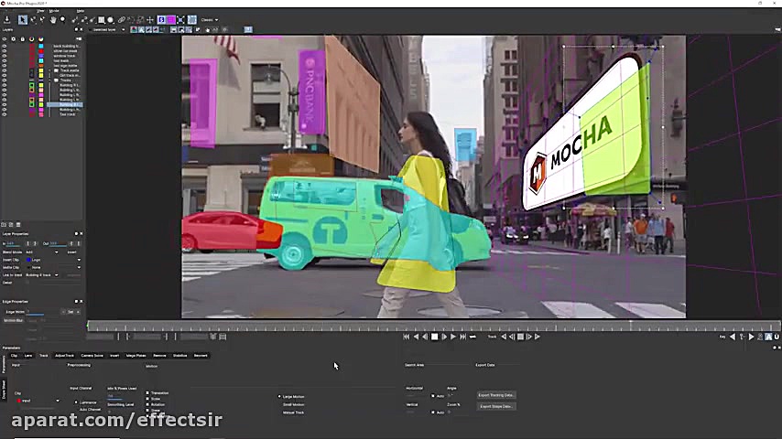This screenshot has width=782, height=439.
Task: Click the Motion Blur button
Action: (x=14, y=320)
